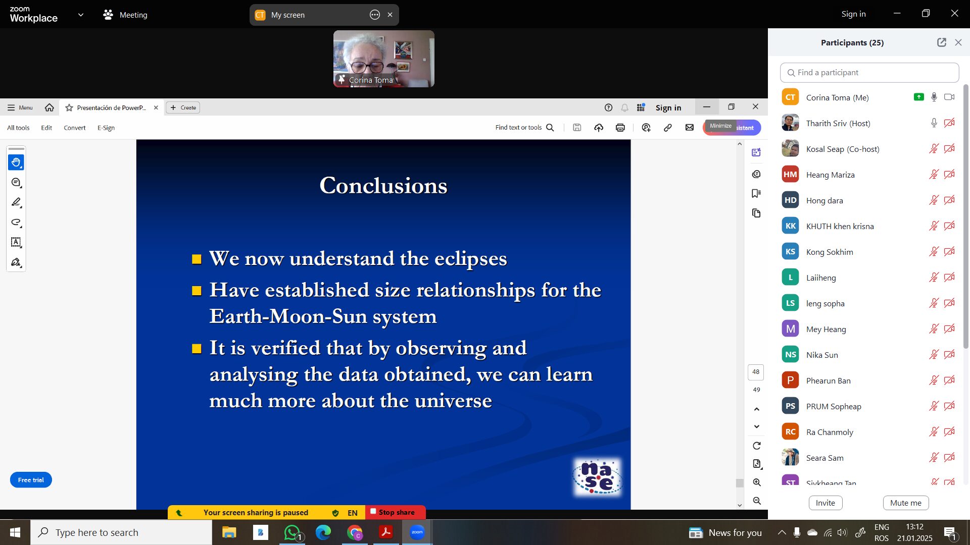Toggle Corina Toma video camera
The width and height of the screenshot is (970, 545).
pyautogui.click(x=950, y=97)
